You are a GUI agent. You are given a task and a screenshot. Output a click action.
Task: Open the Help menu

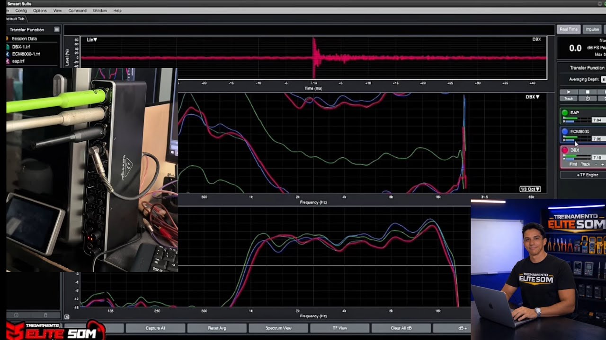pyautogui.click(x=117, y=10)
